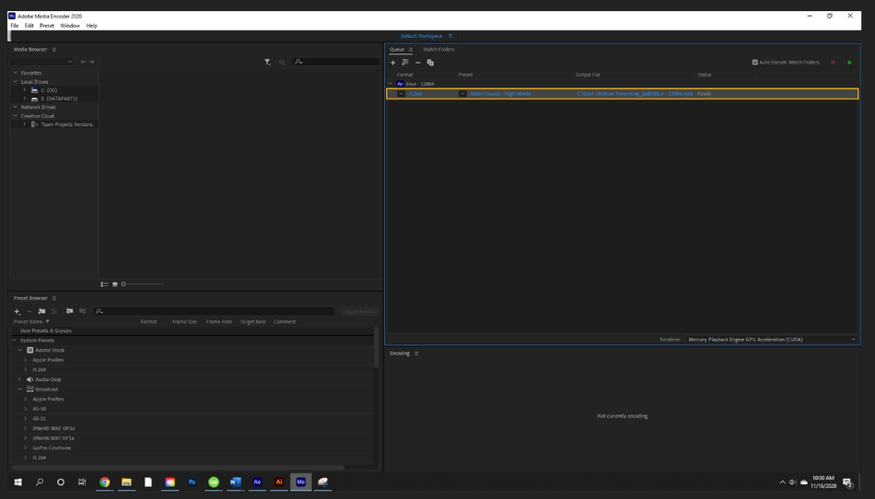
Task: Collapse the System Presets group
Action: 15,340
